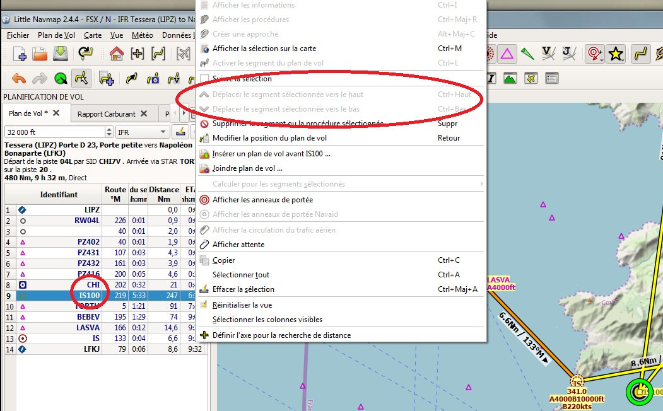
Task: Close the Rapport Carburant tab
Action: click(x=144, y=113)
